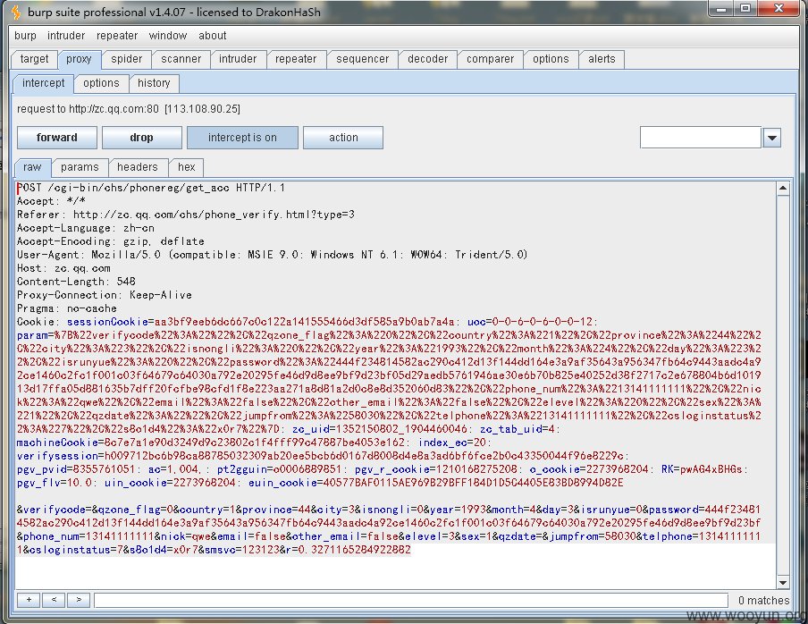Click the Proxy-Connection: Keep-Alive line
808x624 pixels.
(x=104, y=295)
